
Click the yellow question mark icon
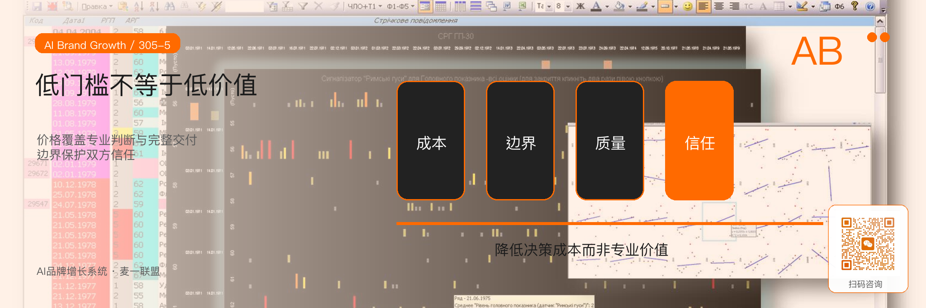pos(855,6)
